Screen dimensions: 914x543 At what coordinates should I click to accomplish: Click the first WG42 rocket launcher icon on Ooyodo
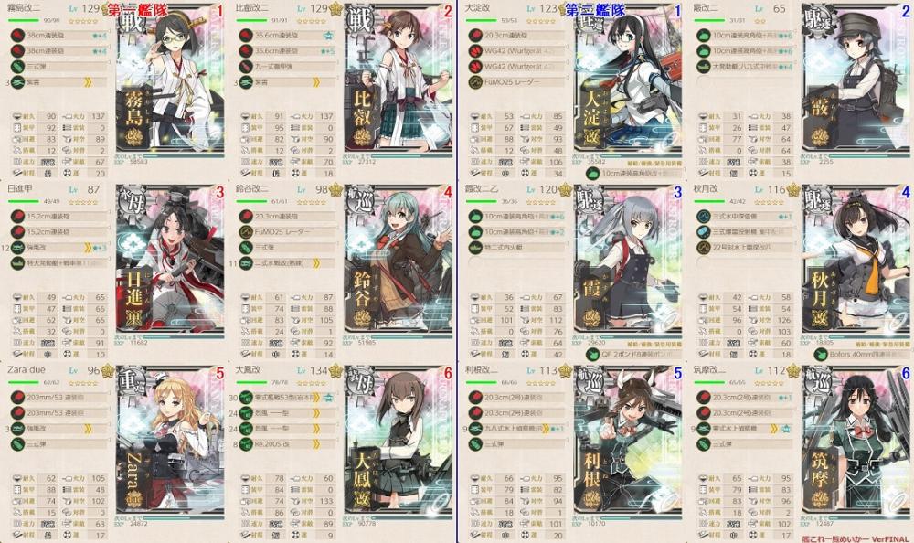[x=475, y=51]
